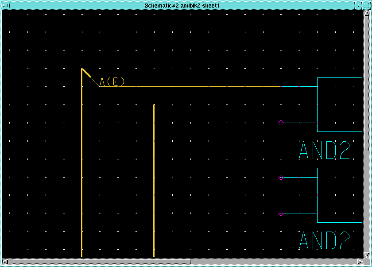
Task: Click second input pin diamond of lower AND2
Action: click(281, 213)
